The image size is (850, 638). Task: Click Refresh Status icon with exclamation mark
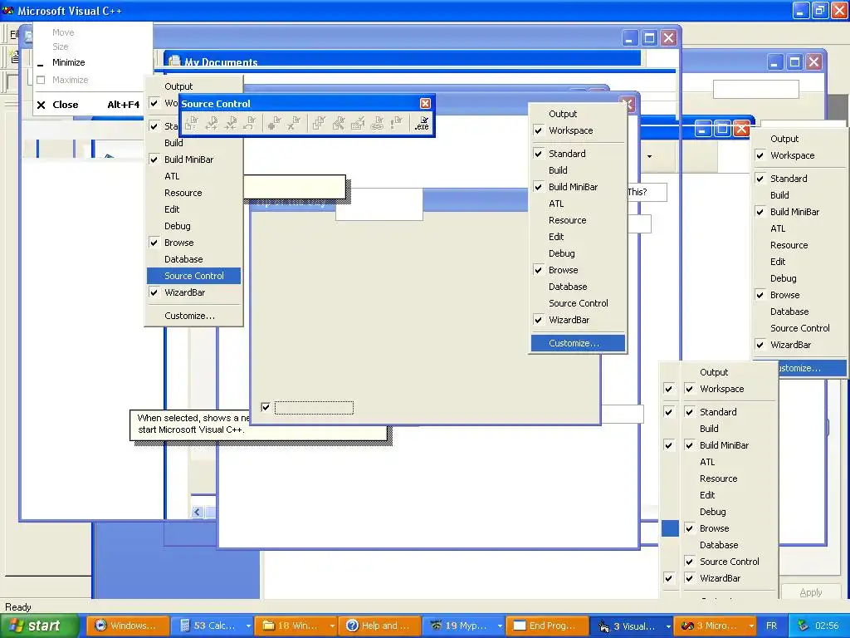point(396,123)
